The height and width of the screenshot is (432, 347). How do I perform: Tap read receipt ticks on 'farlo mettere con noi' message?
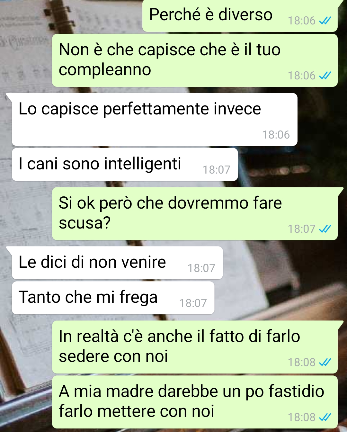pyautogui.click(x=325, y=418)
